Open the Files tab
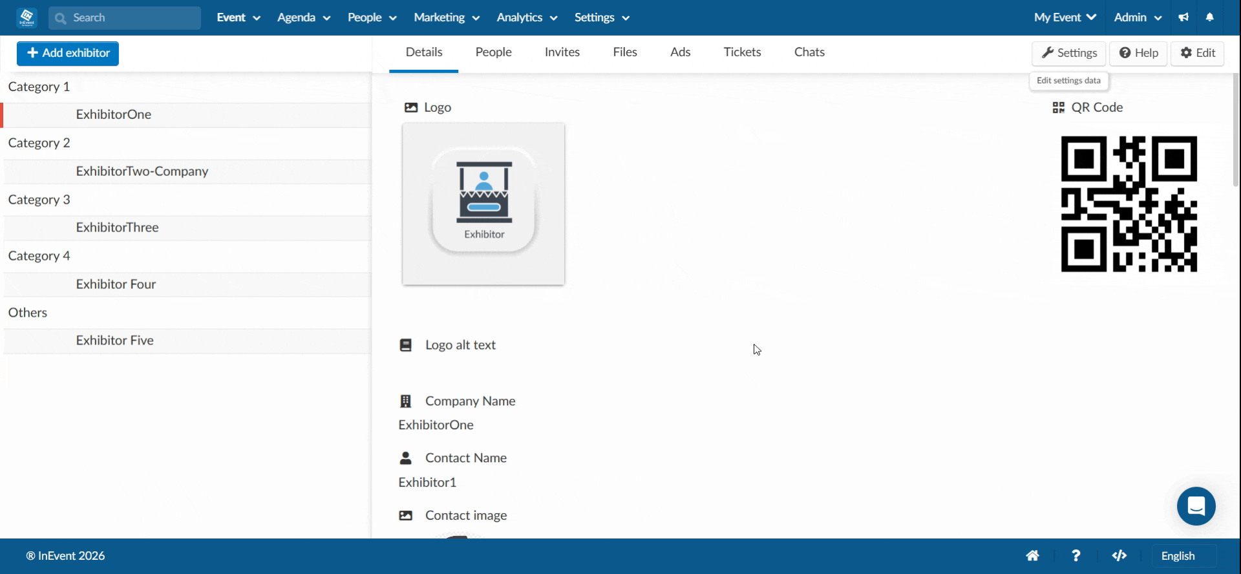Viewport: 1241px width, 574px height. coord(625,52)
